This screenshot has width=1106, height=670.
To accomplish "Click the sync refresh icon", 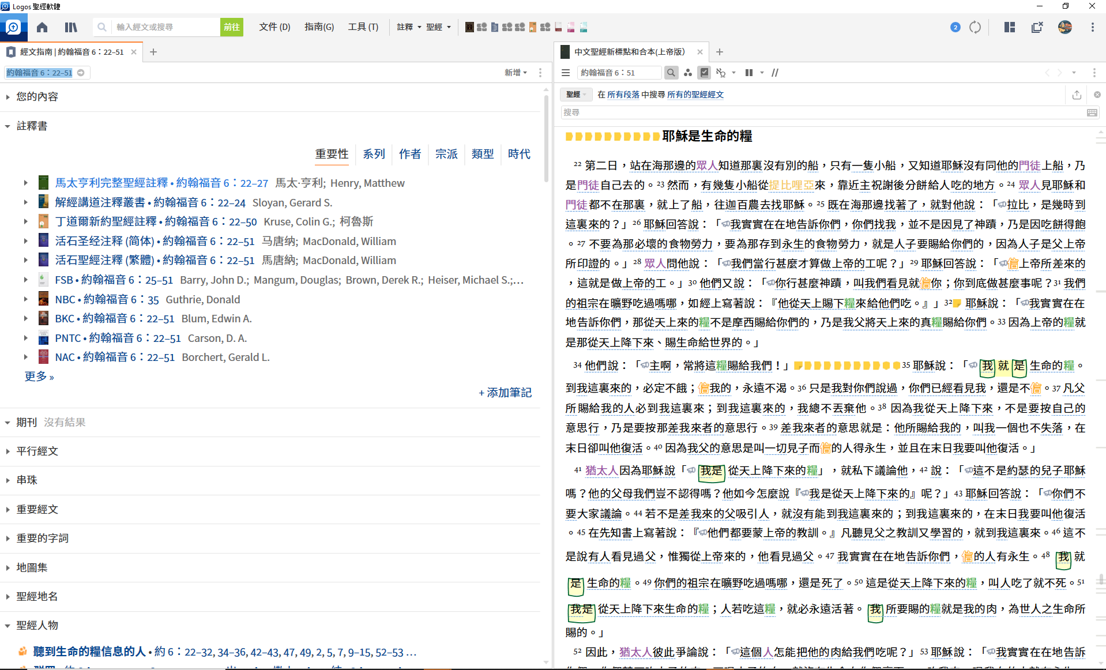I will pyautogui.click(x=975, y=27).
